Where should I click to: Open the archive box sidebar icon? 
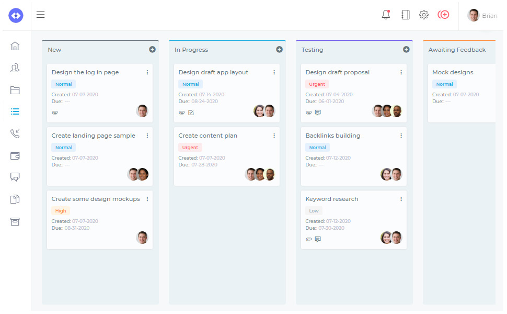[15, 221]
